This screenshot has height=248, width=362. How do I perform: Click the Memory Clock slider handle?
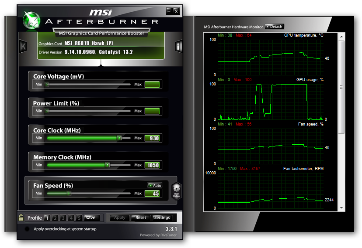[108, 165]
